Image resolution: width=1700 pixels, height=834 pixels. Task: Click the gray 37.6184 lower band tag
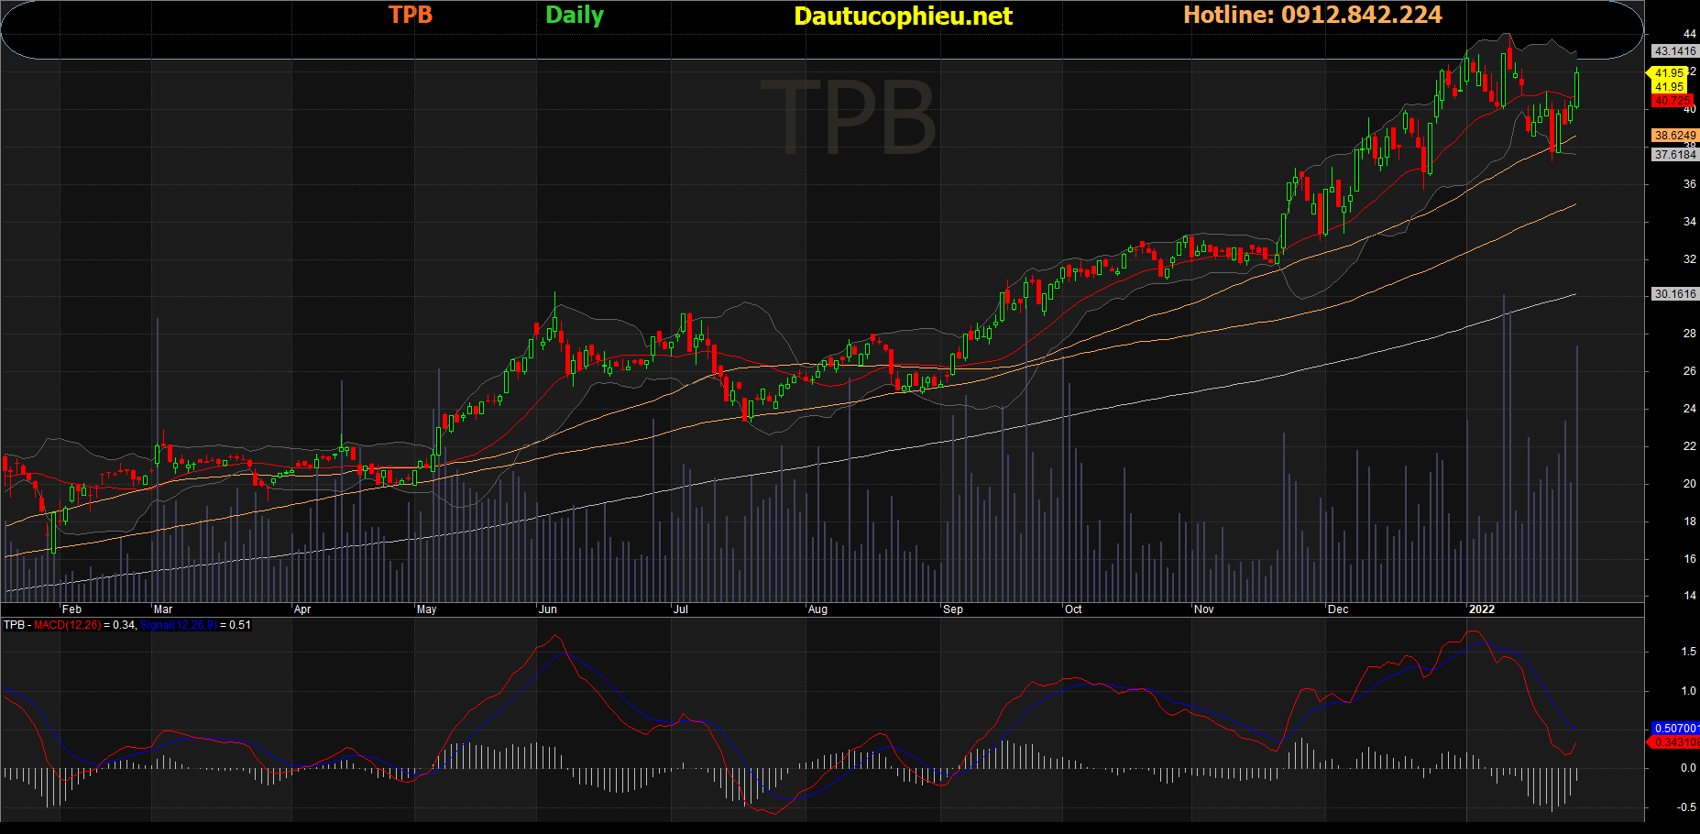tap(1674, 155)
